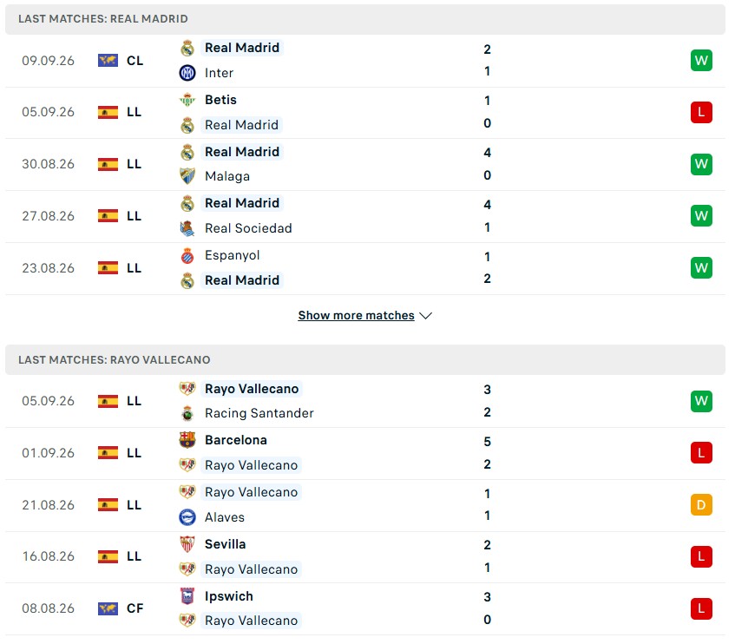
Task: Click the Real Sociedad crest icon
Action: pos(187,228)
